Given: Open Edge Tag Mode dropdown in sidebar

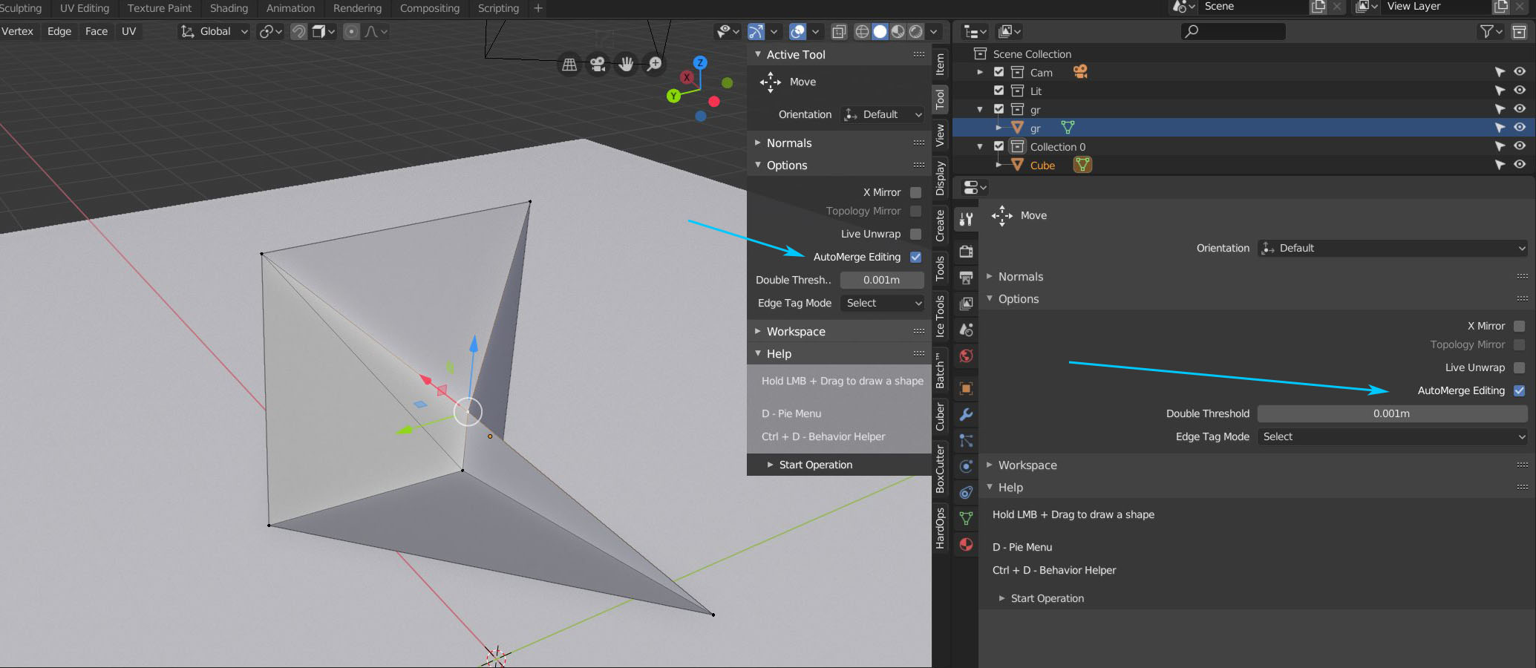Looking at the screenshot, I should (883, 303).
